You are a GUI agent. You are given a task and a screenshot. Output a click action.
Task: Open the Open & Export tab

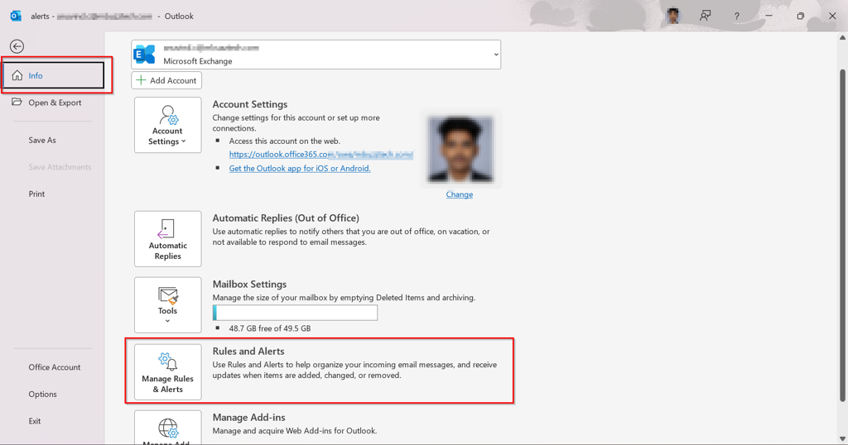tap(55, 103)
